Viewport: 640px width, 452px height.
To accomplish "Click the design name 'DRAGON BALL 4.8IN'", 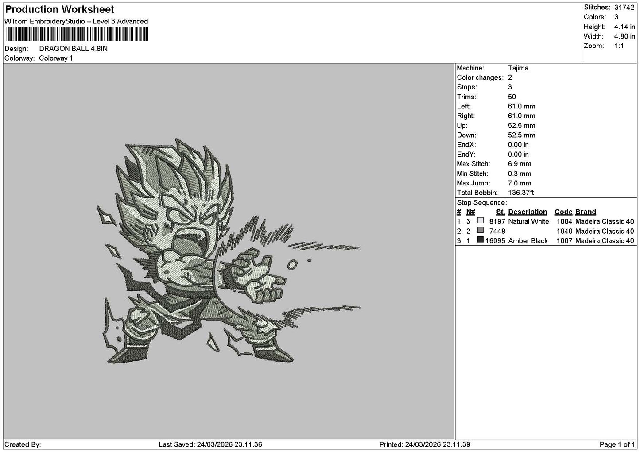I will pos(73,49).
